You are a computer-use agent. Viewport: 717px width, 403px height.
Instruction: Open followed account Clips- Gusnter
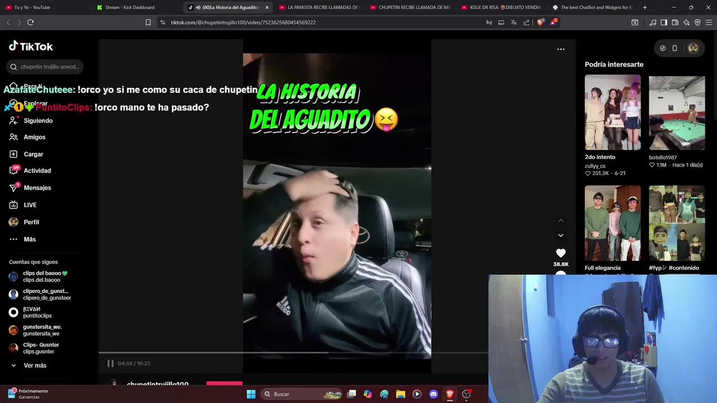pos(34,348)
